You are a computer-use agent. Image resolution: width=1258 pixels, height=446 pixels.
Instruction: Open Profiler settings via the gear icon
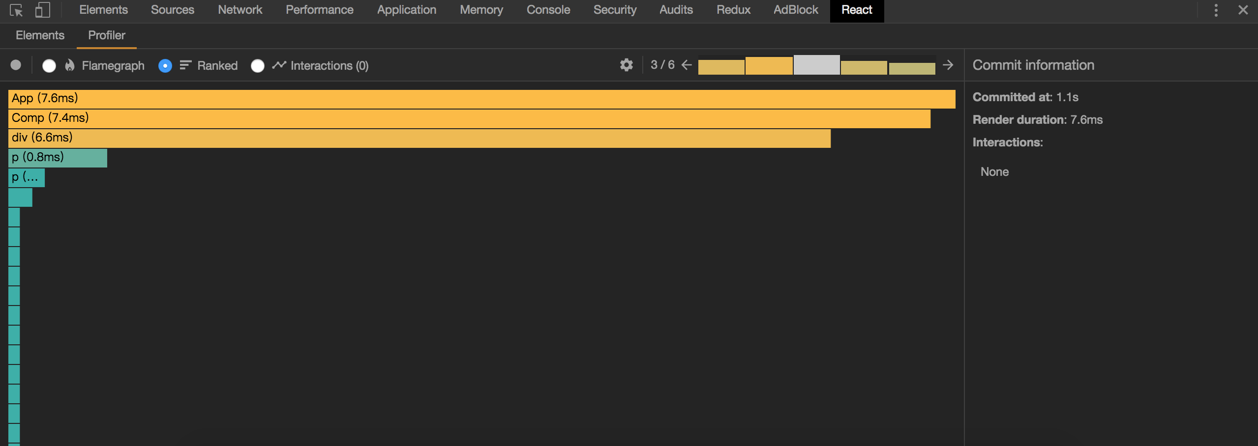coord(626,65)
